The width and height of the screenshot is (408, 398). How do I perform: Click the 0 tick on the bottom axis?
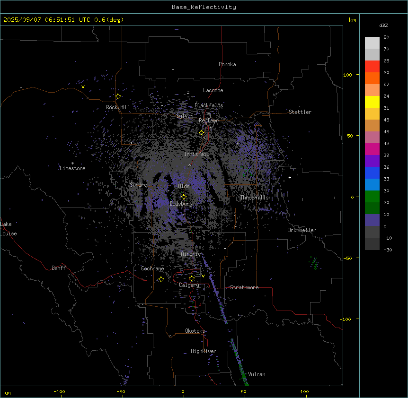(183, 391)
